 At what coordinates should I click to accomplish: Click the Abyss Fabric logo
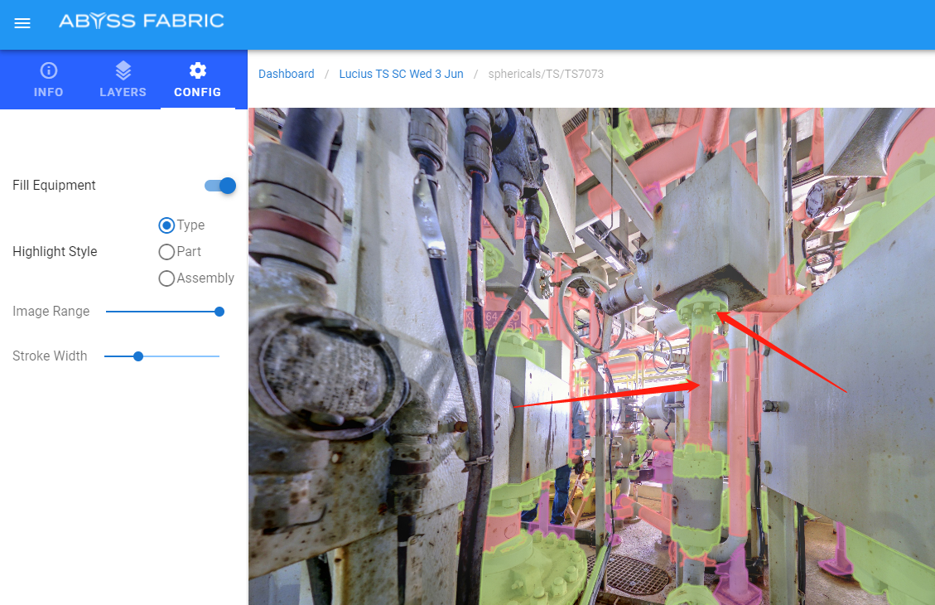[x=141, y=21]
